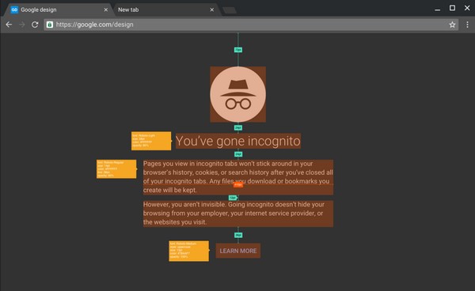The height and width of the screenshot is (291, 475).
Task: Open a new tab with the tab-strip button
Action: [230, 10]
